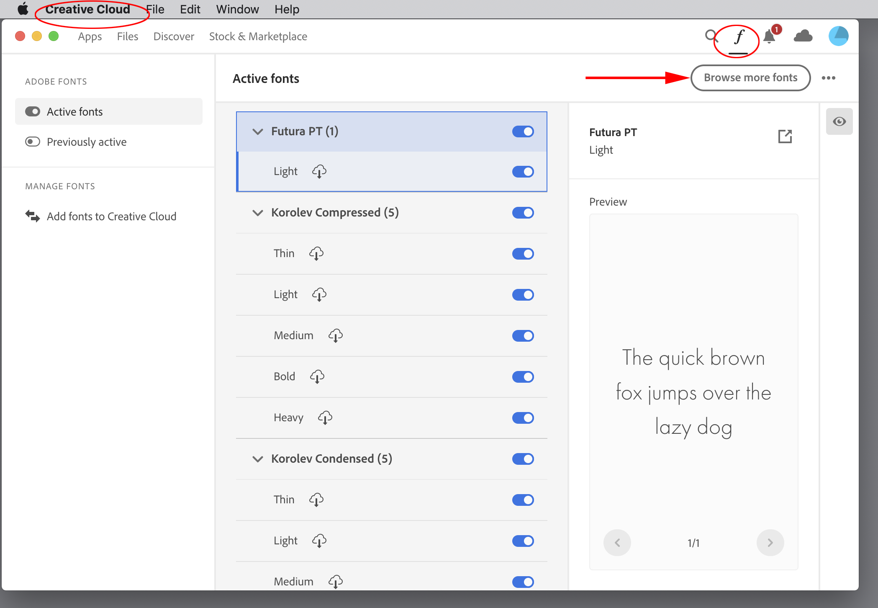Go to next preview page with right arrow
878x608 pixels.
(770, 543)
